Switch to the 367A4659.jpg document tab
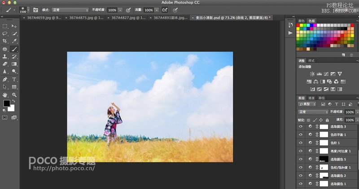The height and width of the screenshot is (189, 359). 44,17
